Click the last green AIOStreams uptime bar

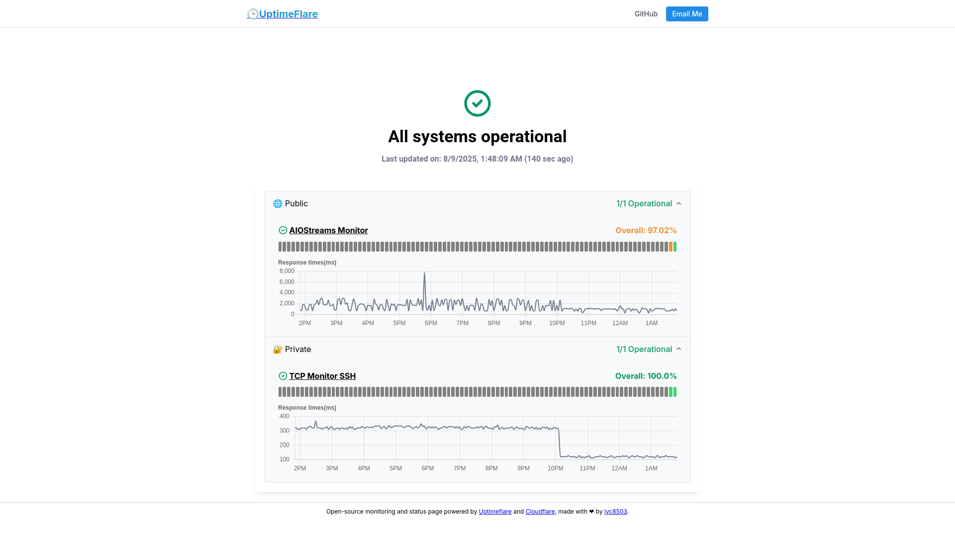point(675,247)
